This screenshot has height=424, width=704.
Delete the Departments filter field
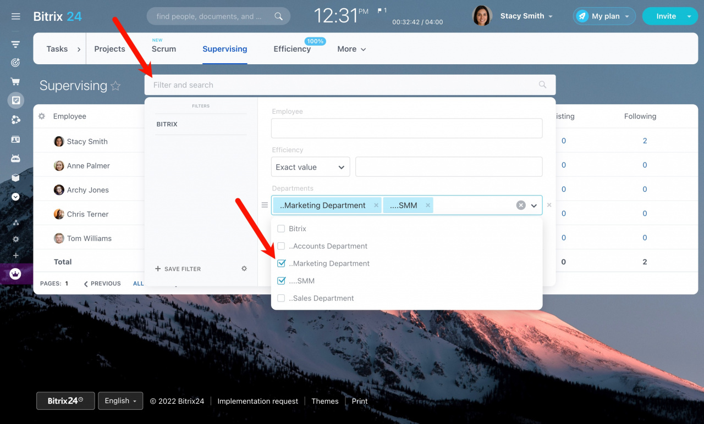pos(549,205)
